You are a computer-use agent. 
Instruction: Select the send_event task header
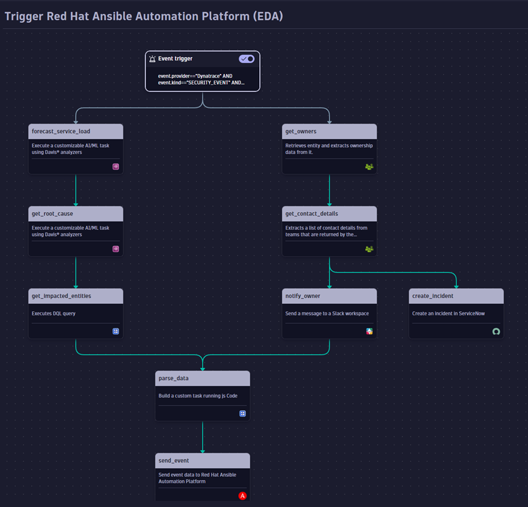coord(203,461)
